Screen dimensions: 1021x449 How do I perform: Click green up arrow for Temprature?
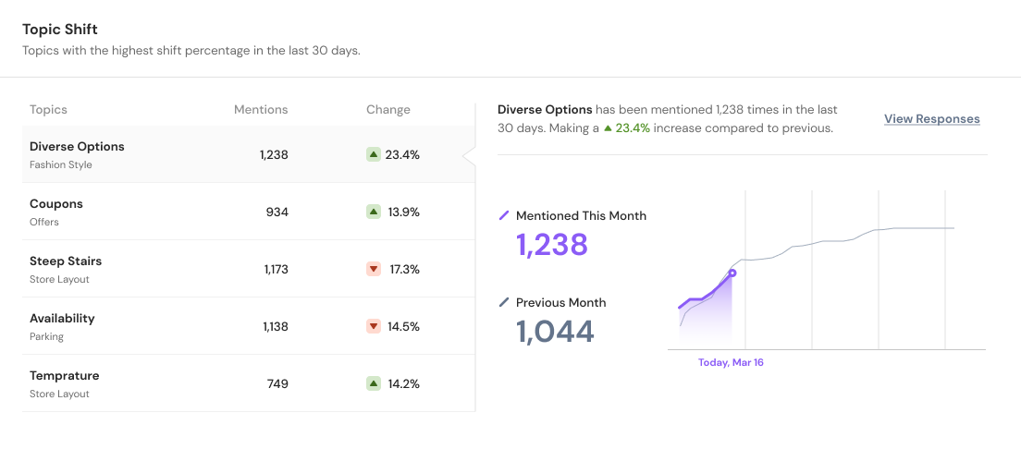[x=374, y=383]
